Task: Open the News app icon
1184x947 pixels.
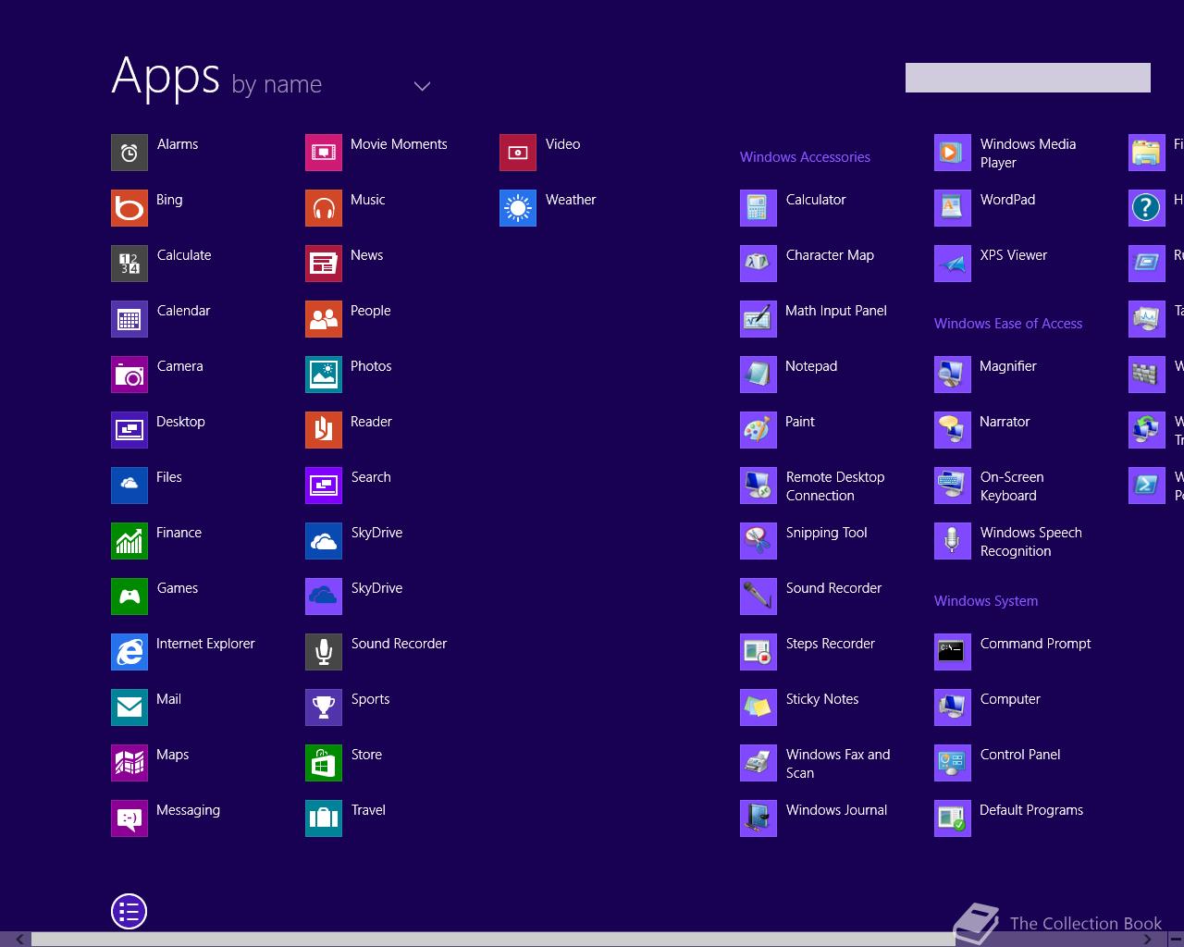Action: coord(324,264)
